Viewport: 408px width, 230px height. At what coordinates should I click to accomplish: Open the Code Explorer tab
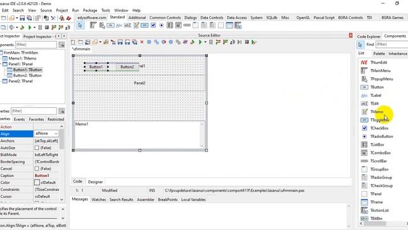368,36
